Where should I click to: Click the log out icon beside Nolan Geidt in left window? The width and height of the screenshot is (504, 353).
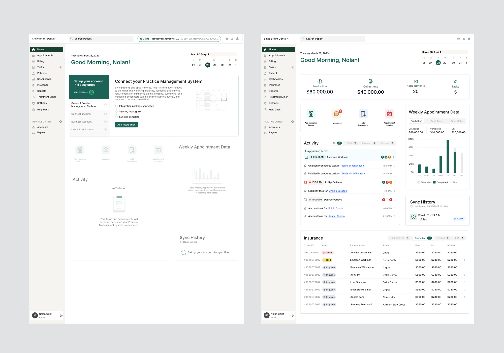61,315
